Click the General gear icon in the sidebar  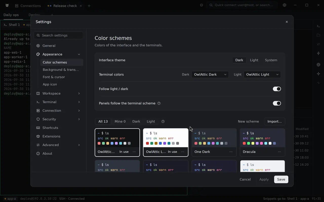(38, 46)
